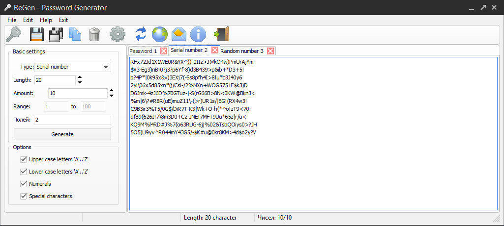The height and width of the screenshot is (226, 504).
Task: Copy output using the documents icon
Action: pyautogui.click(x=75, y=34)
